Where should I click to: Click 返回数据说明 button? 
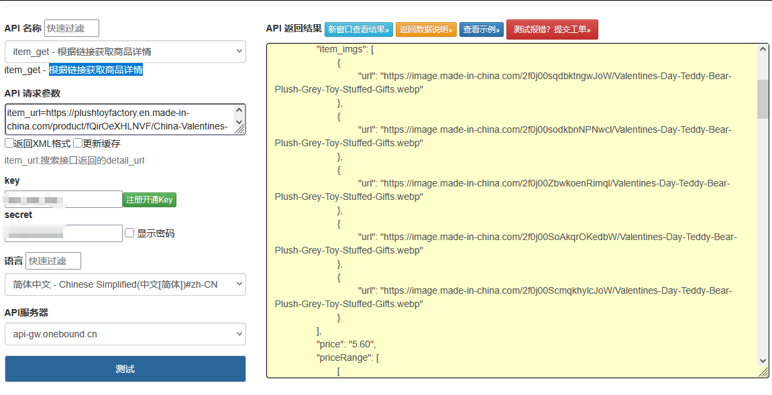point(426,30)
